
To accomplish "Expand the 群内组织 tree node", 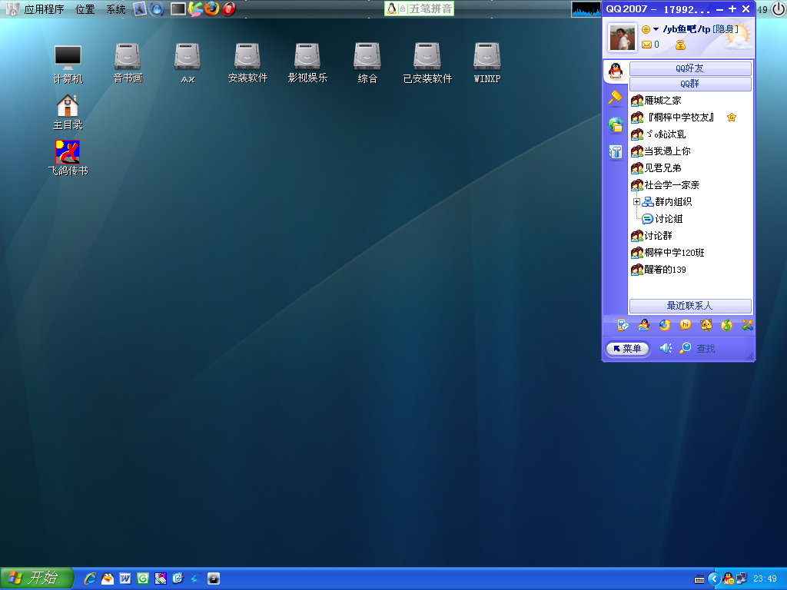I will (636, 202).
